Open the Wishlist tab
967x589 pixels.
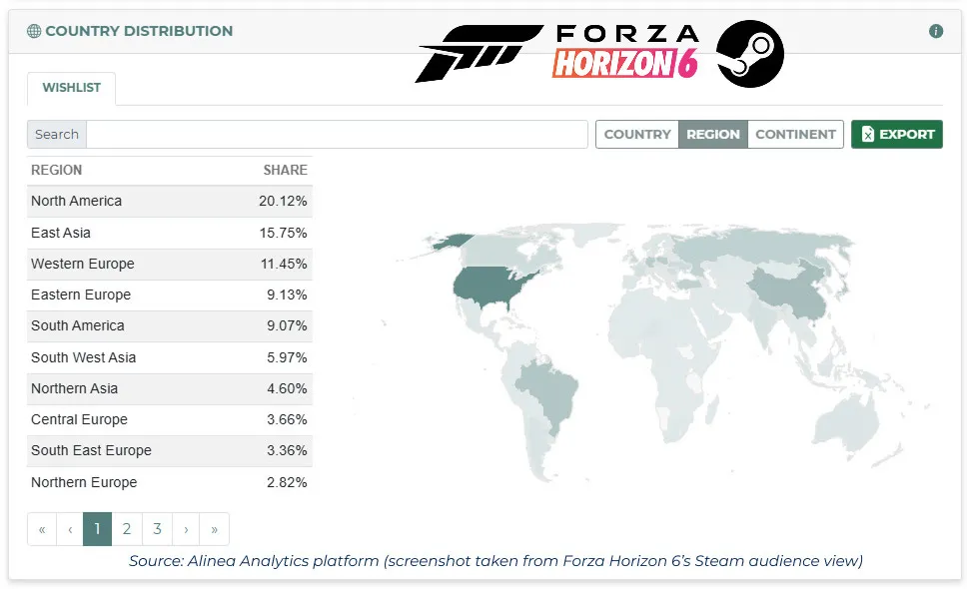[71, 88]
